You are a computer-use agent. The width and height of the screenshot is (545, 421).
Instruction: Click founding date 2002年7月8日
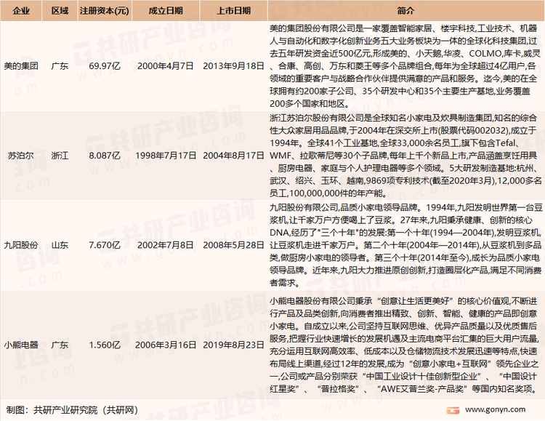(x=166, y=245)
